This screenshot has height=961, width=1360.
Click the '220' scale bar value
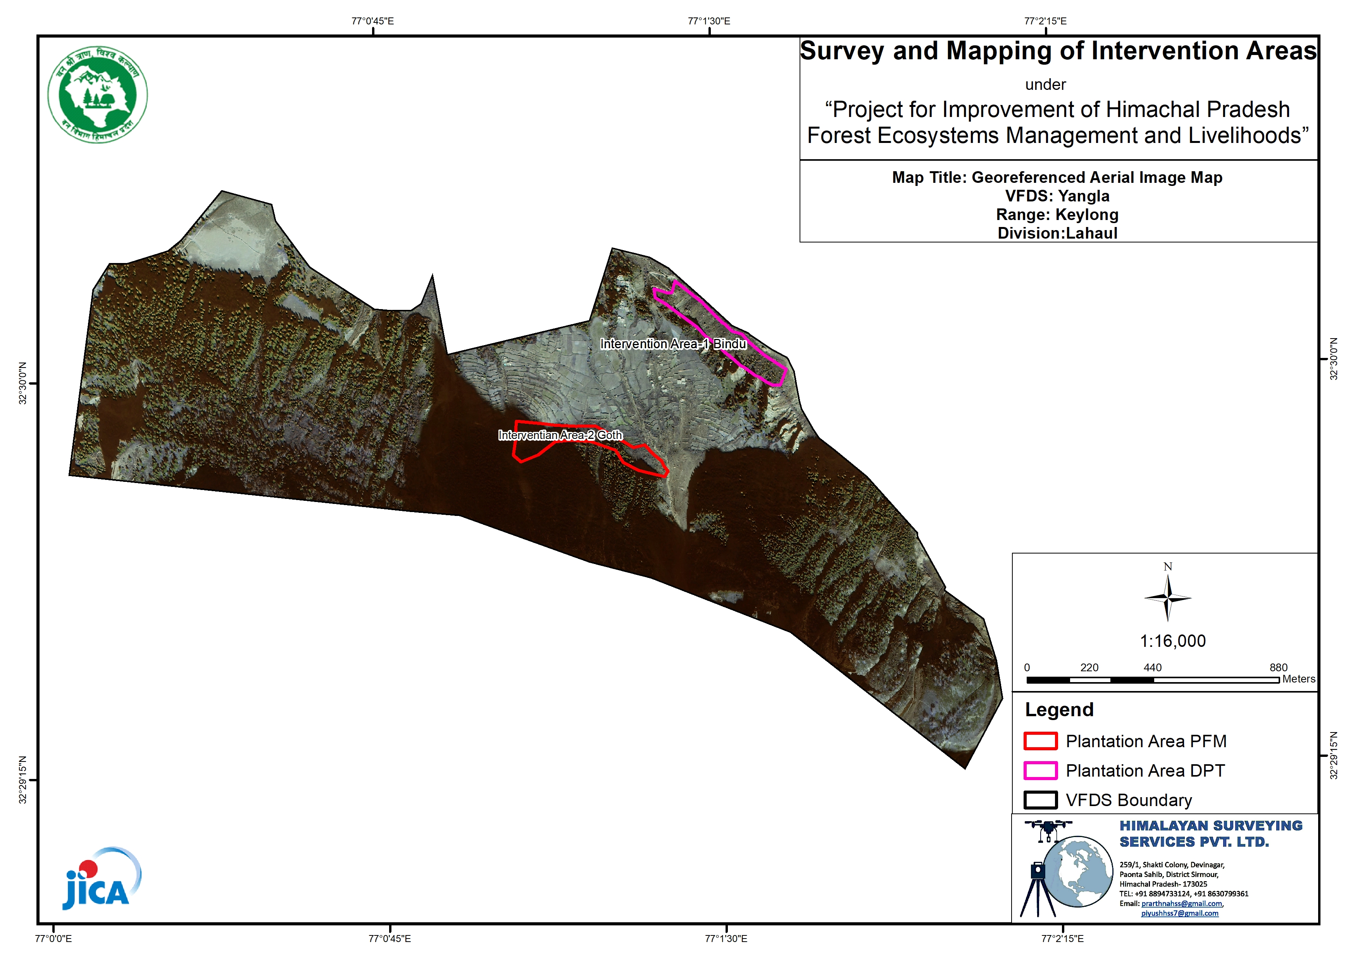pyautogui.click(x=1089, y=667)
